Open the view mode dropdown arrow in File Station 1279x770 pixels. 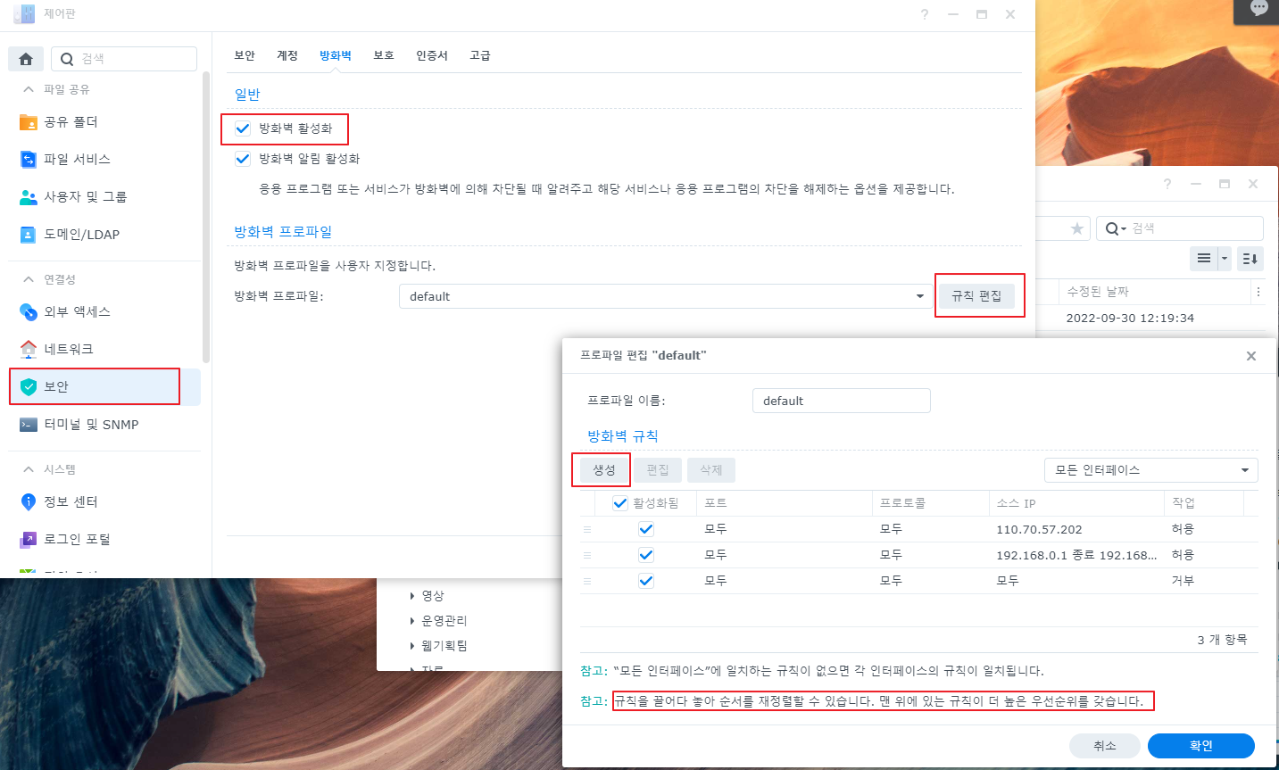(1225, 259)
